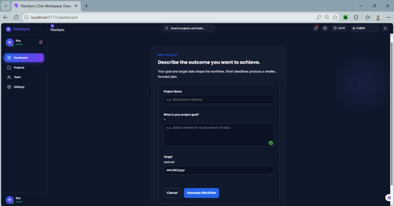This screenshot has width=394, height=206.
Task: Click the sidebar bell icon next to fiza
Action: point(41,42)
